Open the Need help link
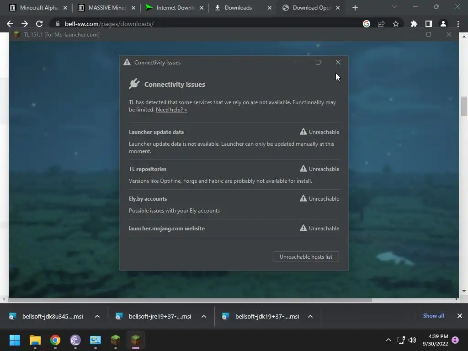The image size is (468, 351). [171, 110]
